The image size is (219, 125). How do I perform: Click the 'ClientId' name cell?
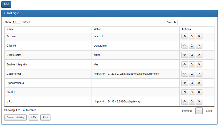(x=48, y=46)
